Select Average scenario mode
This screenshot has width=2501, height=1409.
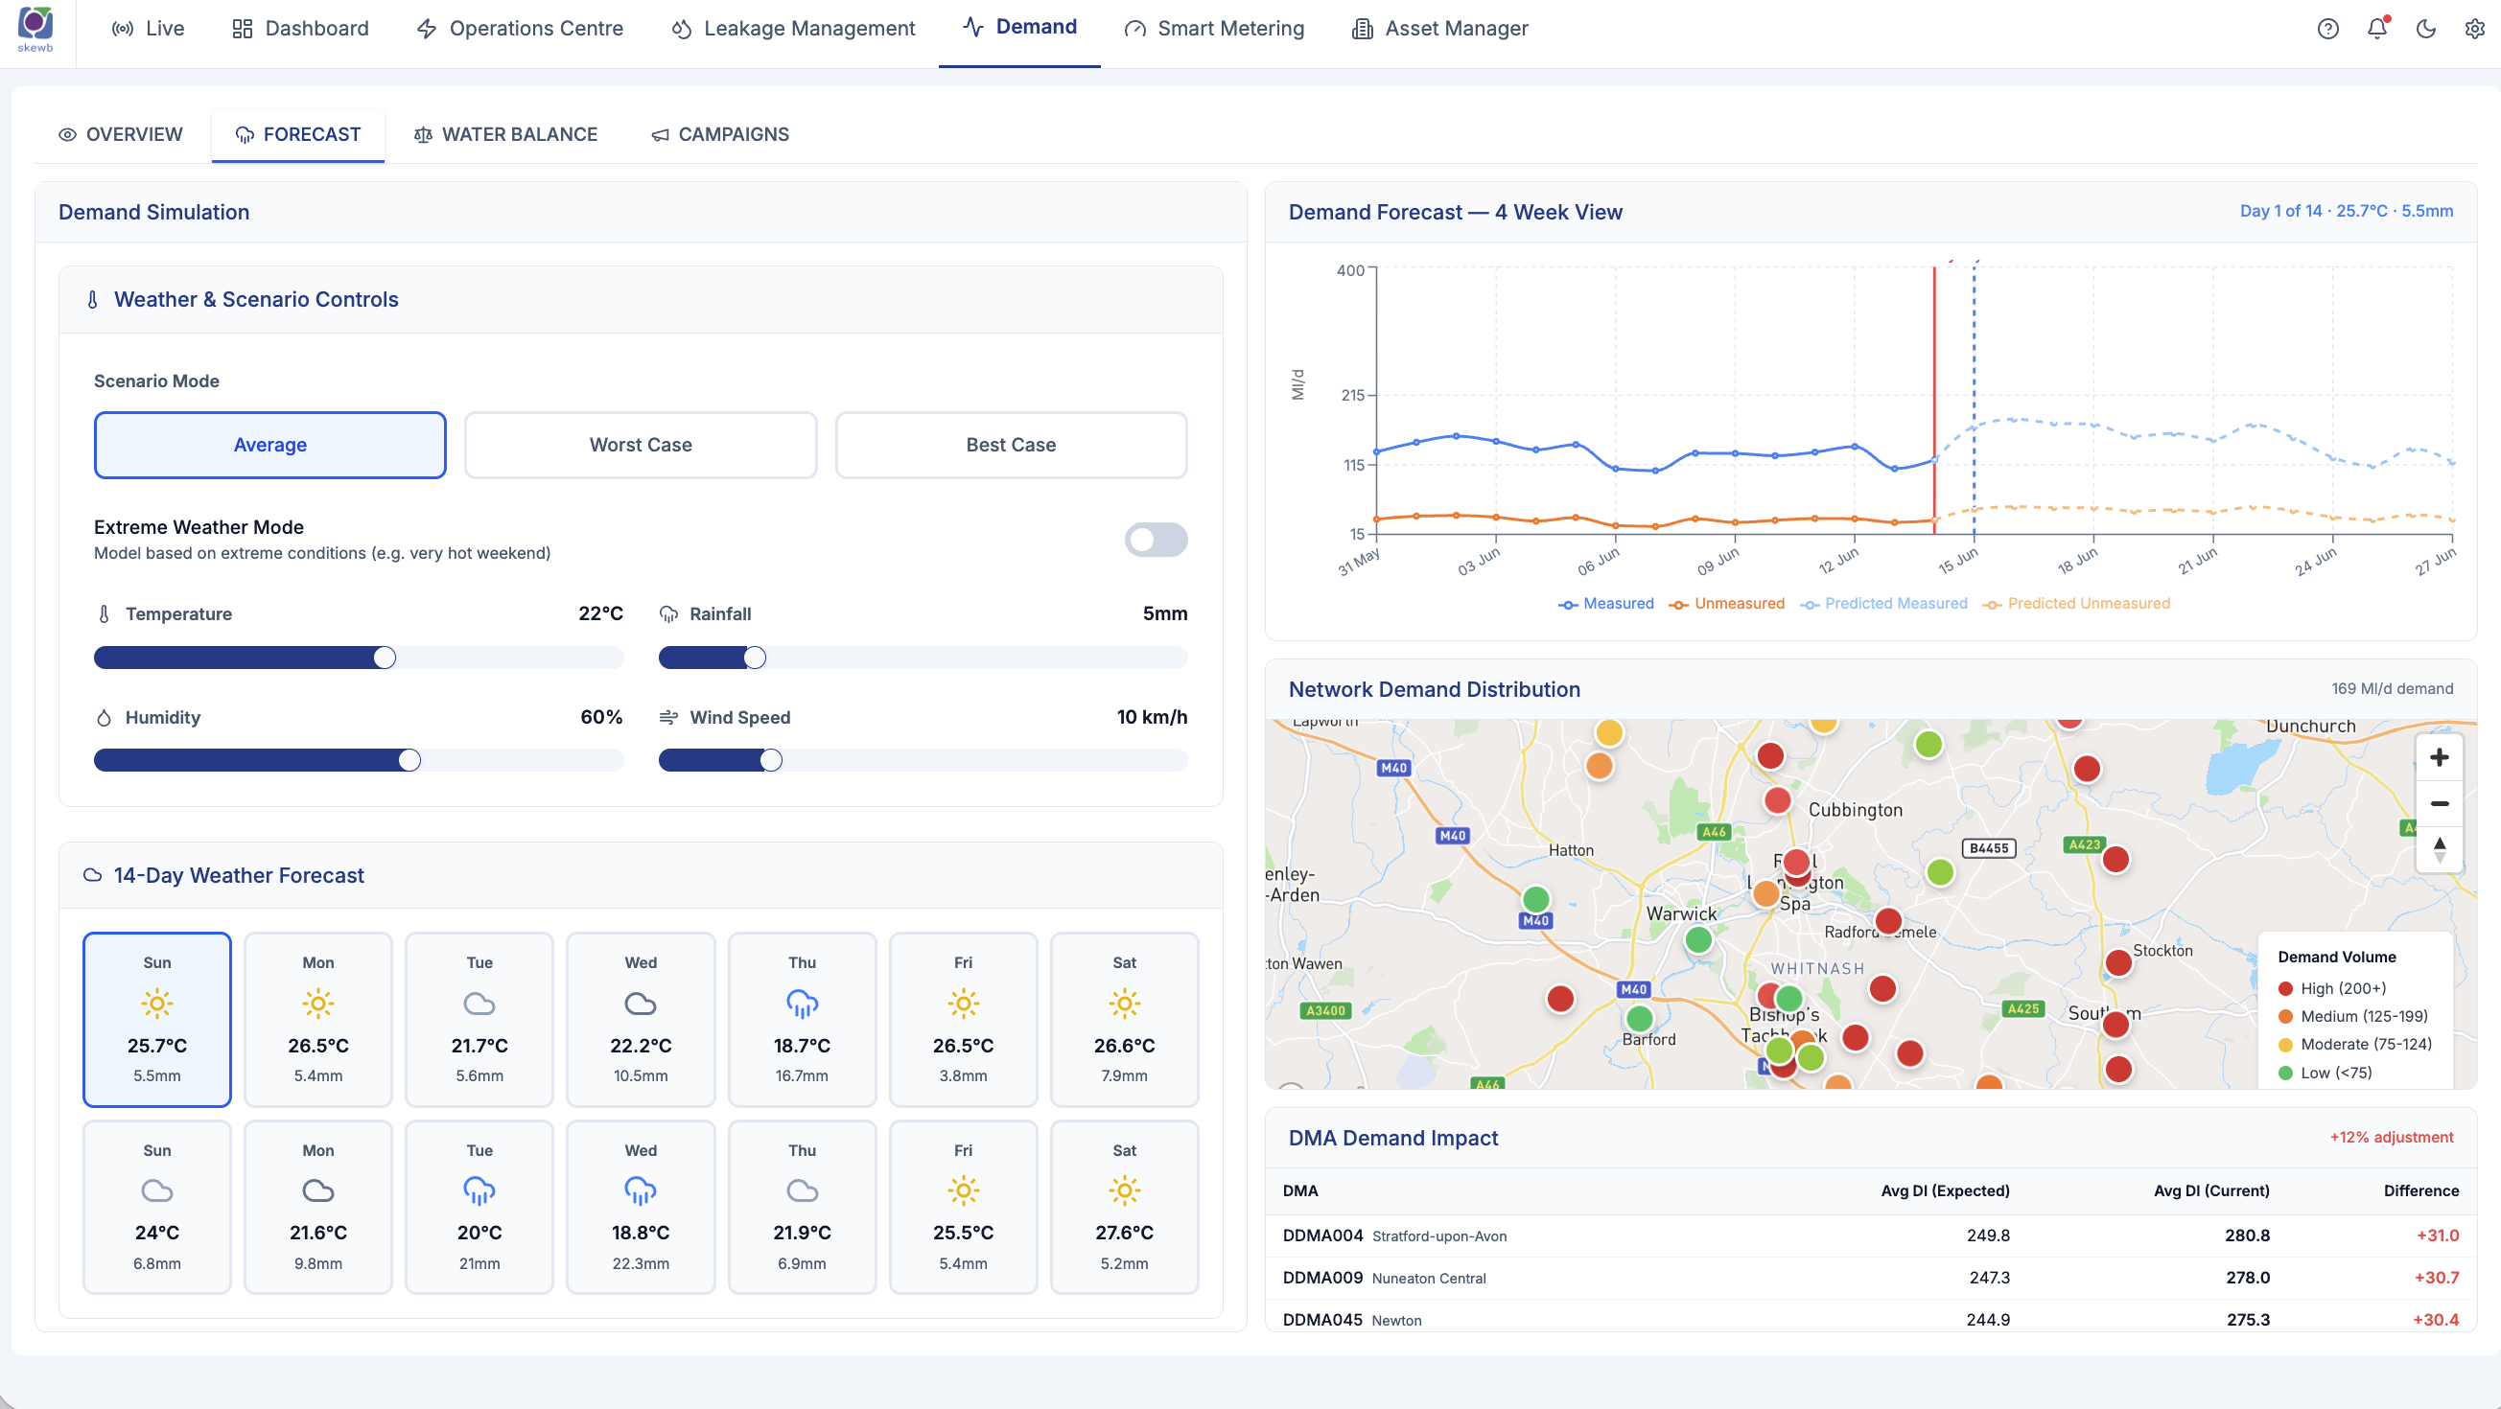point(269,445)
